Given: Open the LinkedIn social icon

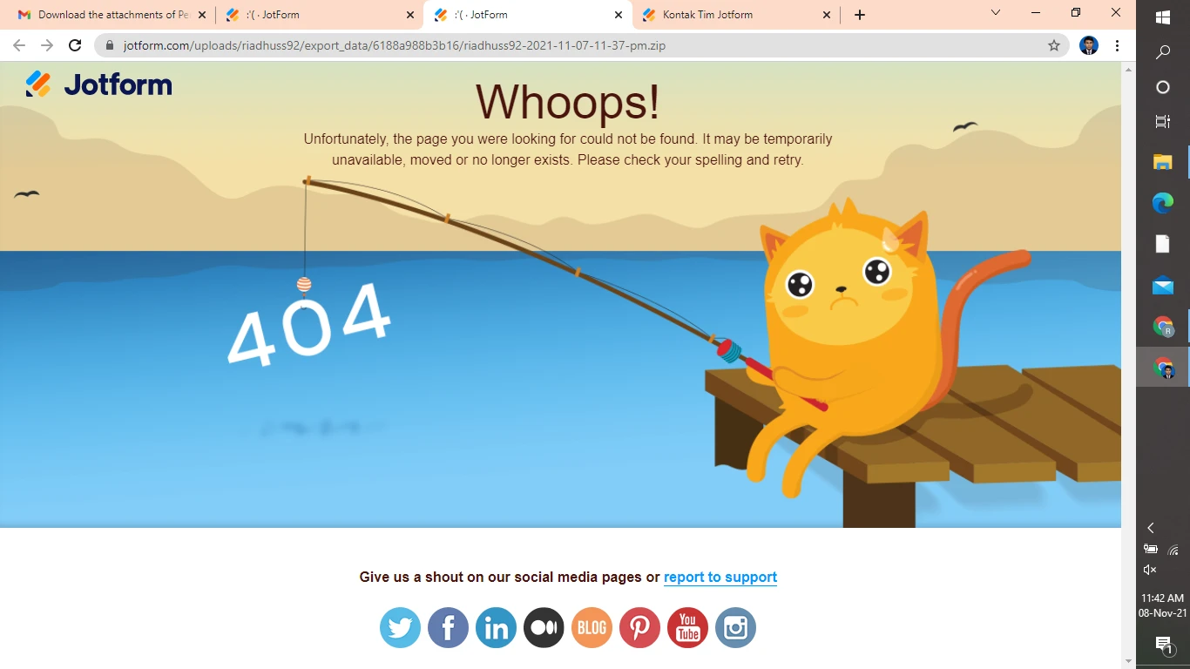Looking at the screenshot, I should coord(496,627).
